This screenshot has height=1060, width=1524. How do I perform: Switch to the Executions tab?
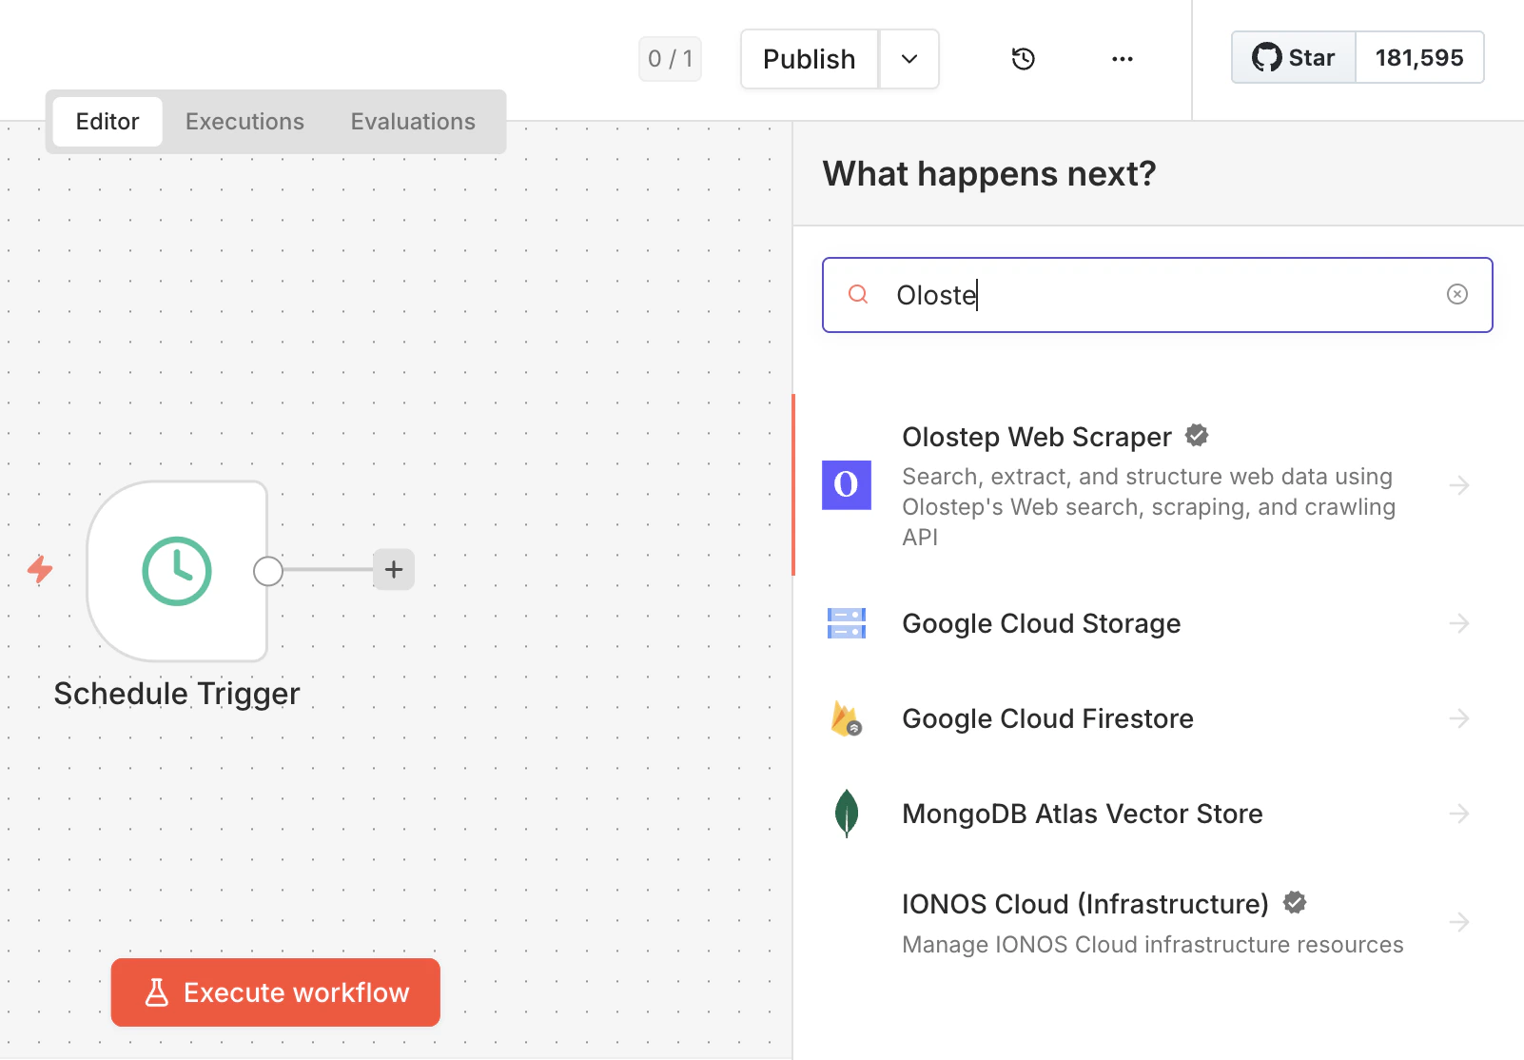244,122
